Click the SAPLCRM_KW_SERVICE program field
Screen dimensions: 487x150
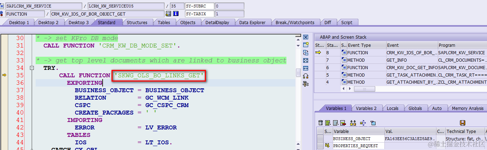pyautogui.click(x=43, y=6)
